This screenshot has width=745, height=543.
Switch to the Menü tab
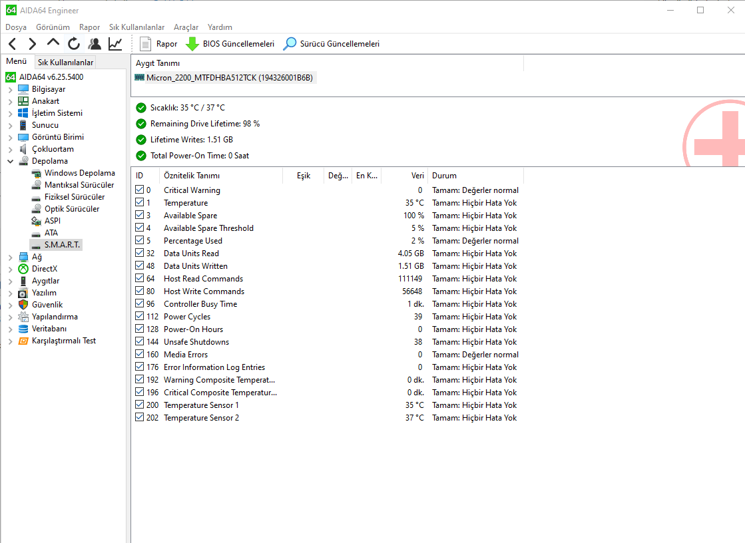17,62
